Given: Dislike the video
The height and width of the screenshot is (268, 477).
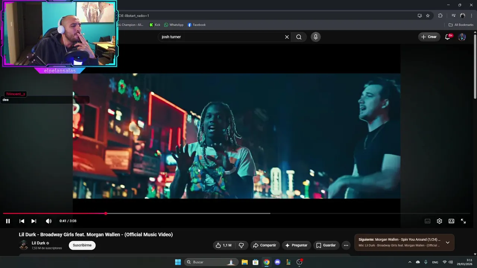Looking at the screenshot, I should [x=241, y=245].
